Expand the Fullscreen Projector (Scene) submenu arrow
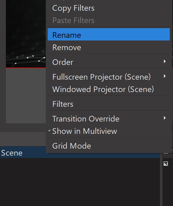 165,77
